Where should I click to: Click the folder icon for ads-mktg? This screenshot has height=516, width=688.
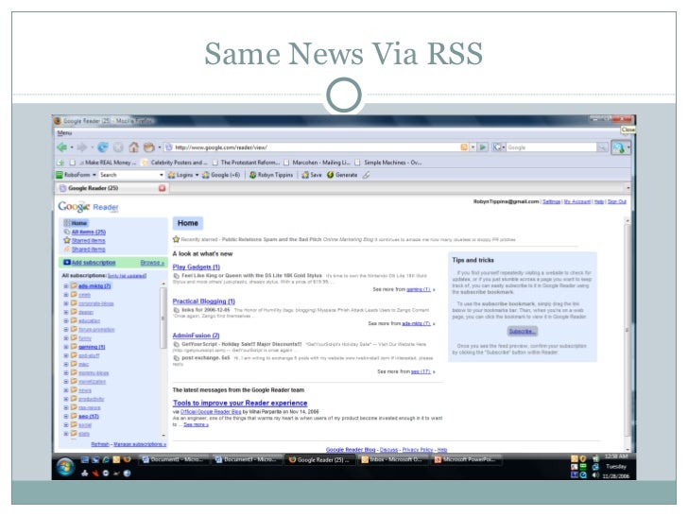(x=74, y=286)
